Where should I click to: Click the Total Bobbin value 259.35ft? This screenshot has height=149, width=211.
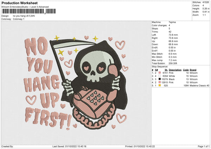click(x=173, y=63)
